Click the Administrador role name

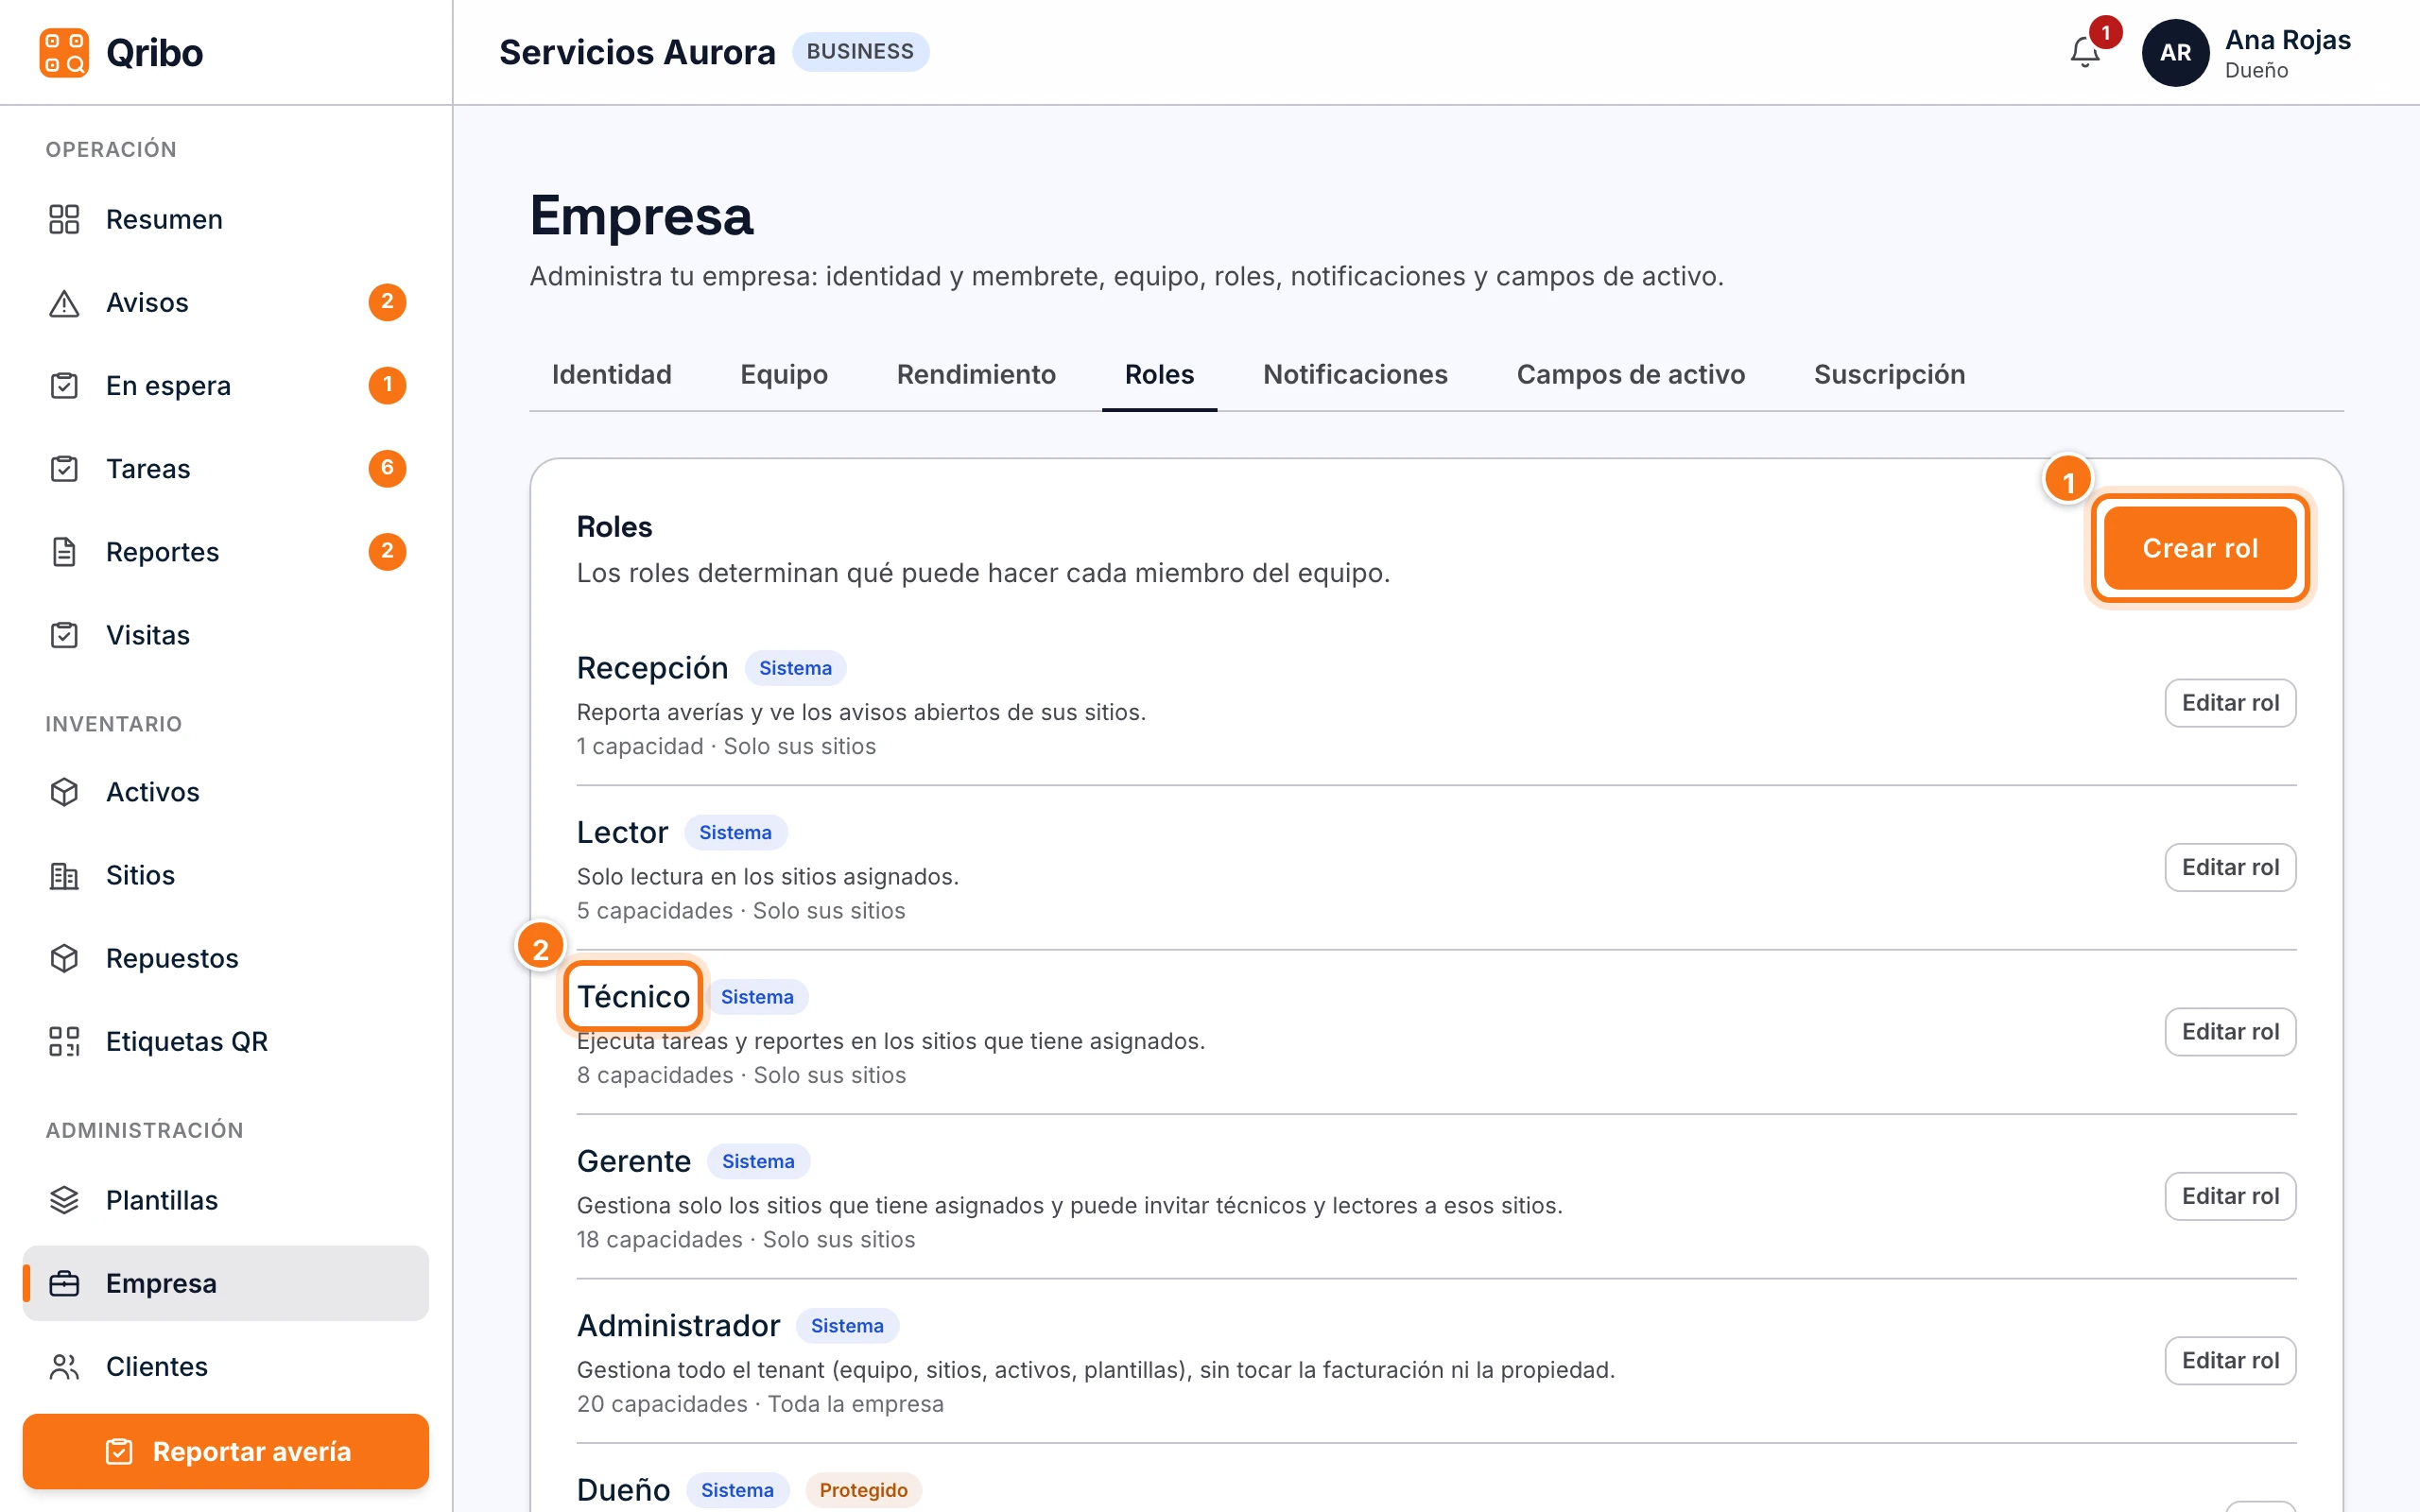coord(678,1325)
